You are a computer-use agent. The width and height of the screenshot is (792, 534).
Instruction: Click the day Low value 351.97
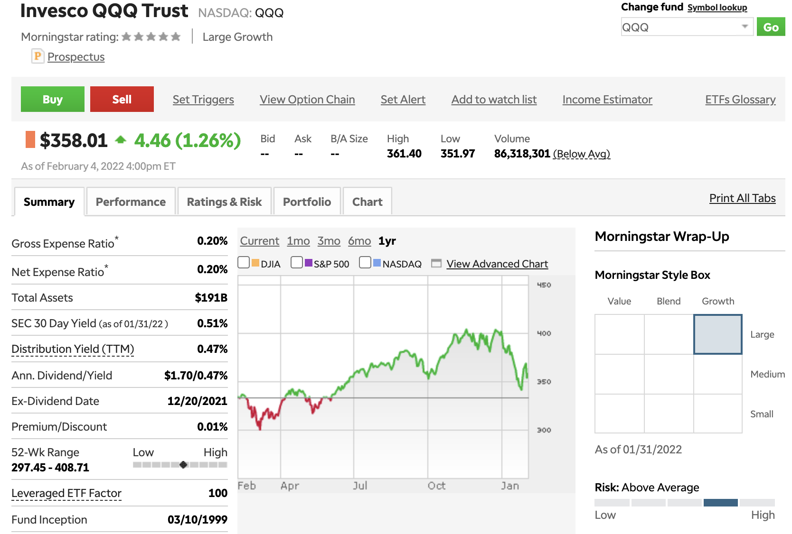458,154
